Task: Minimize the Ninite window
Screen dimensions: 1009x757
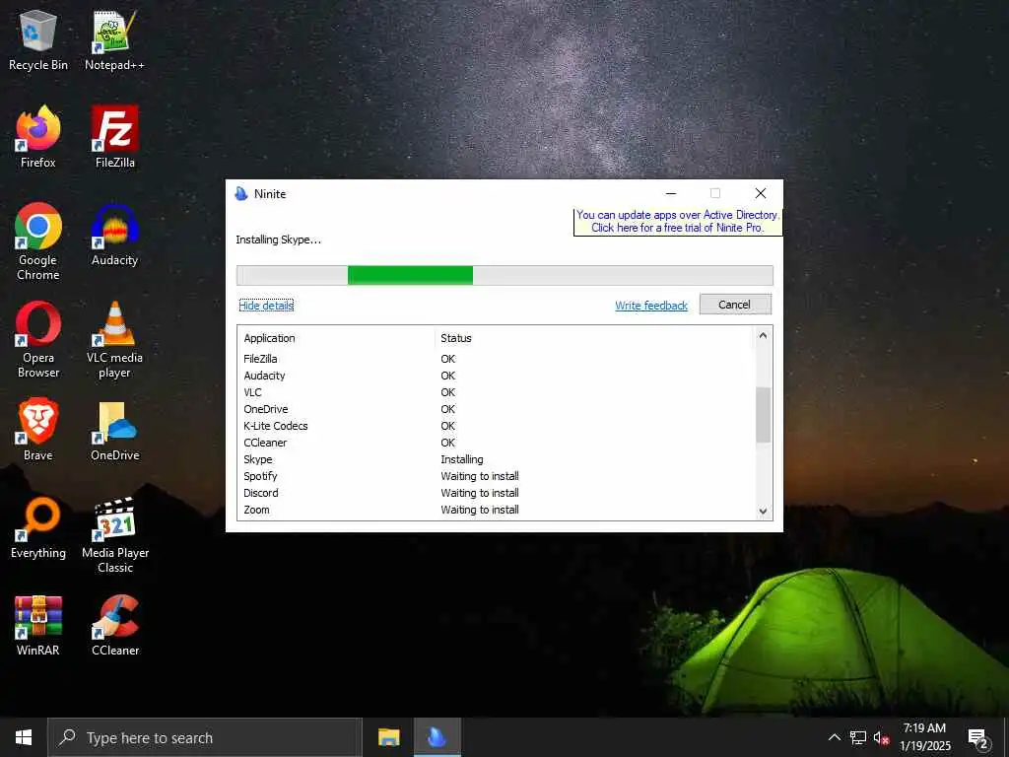Action: 670,193
